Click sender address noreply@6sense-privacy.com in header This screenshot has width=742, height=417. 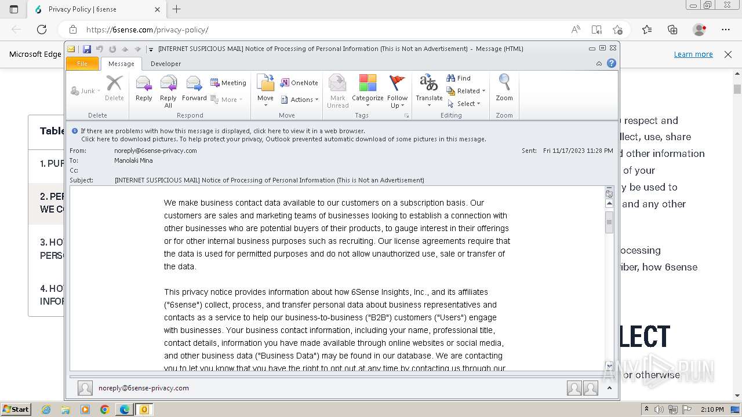click(x=155, y=151)
